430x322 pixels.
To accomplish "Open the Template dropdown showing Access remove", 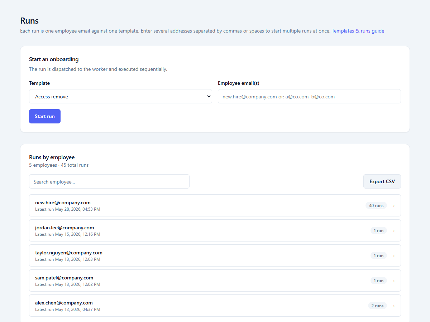I will (120, 96).
